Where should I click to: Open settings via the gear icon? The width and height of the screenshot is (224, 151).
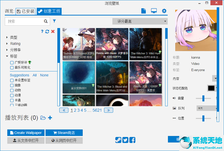coord(164,11)
